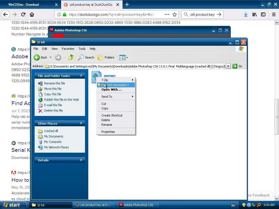Collapse File and Folder Tasks panel
The height and width of the screenshot is (209, 279).
point(81,76)
